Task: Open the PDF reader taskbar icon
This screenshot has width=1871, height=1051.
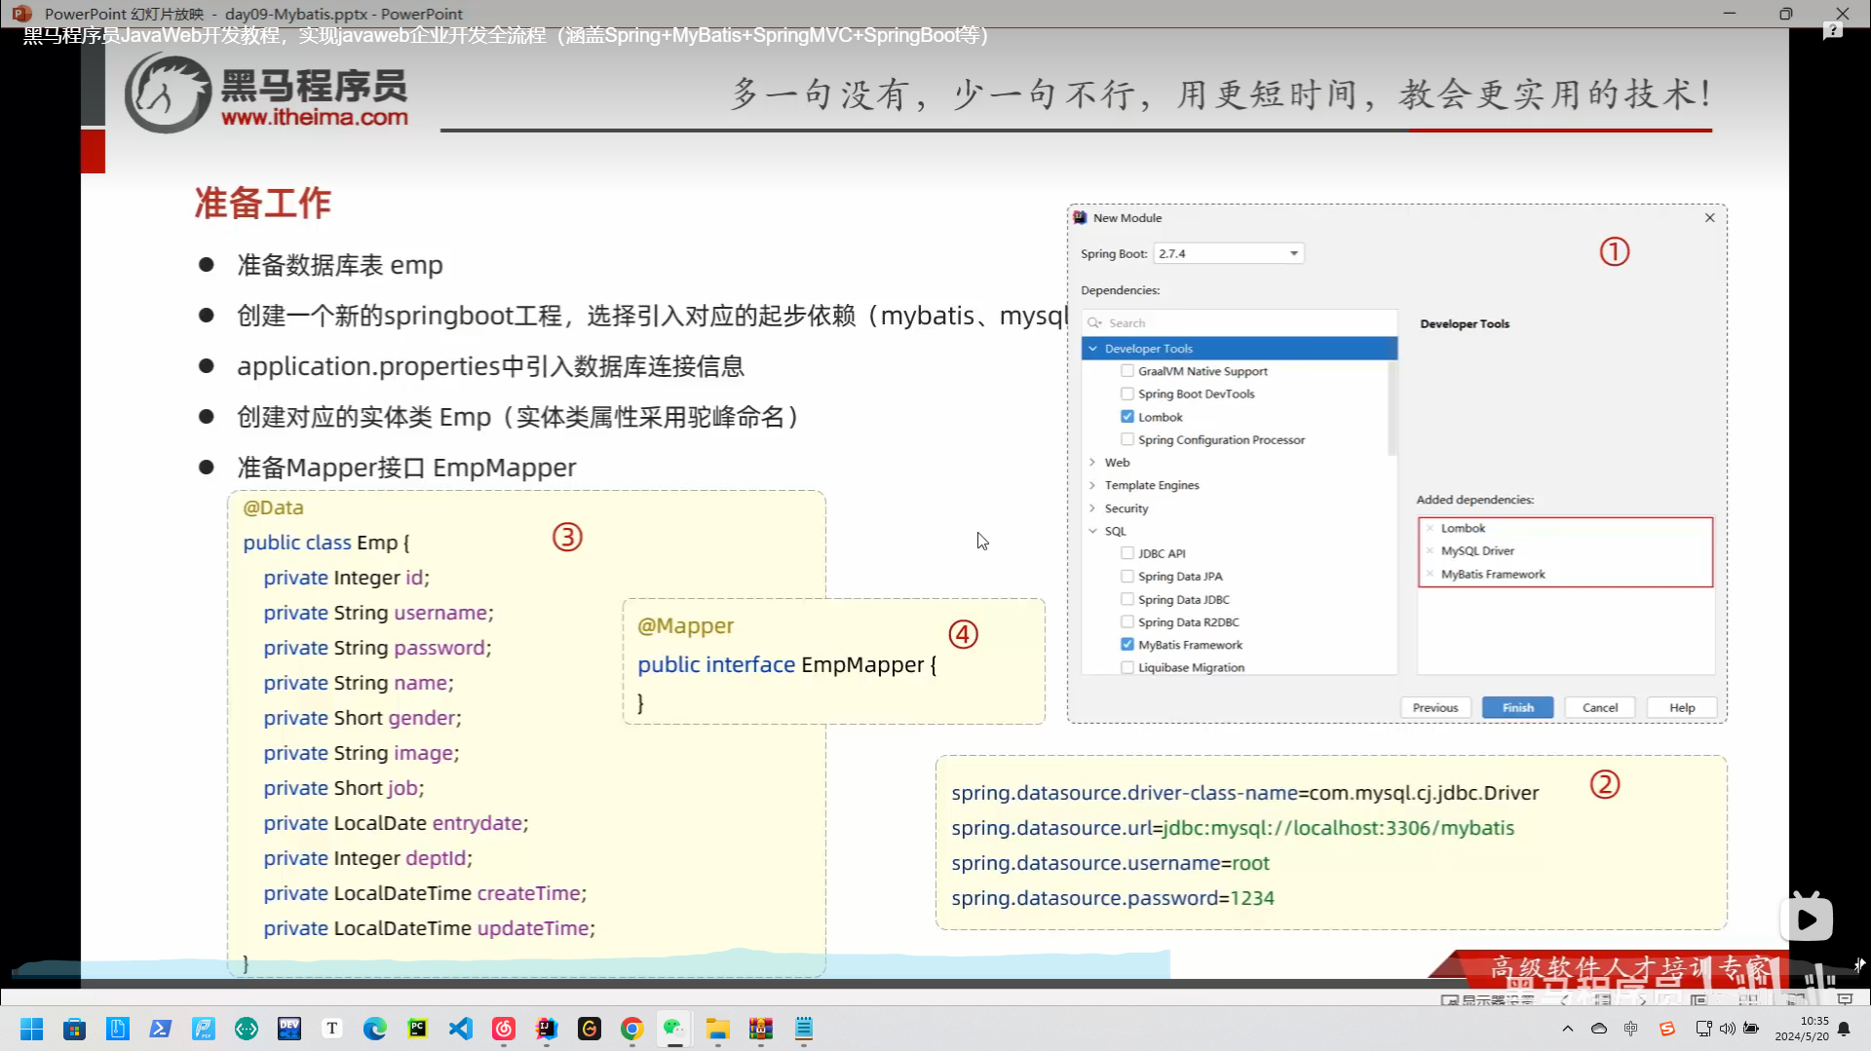Action: point(204,1029)
